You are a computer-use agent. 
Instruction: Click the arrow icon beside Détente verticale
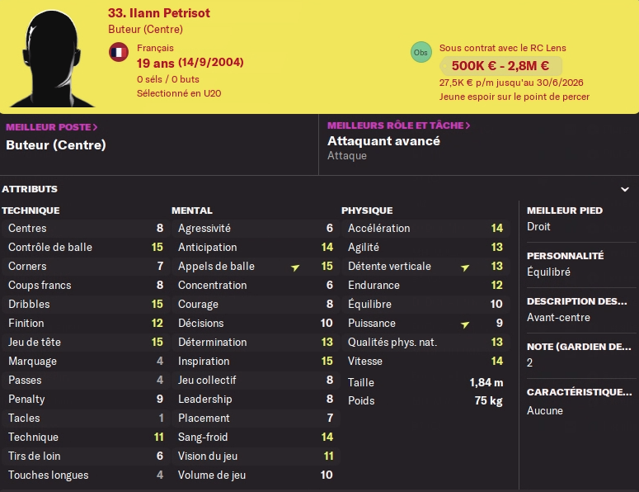tap(465, 267)
